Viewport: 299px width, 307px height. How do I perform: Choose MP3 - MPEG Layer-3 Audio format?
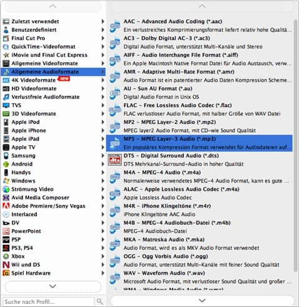coord(199,143)
